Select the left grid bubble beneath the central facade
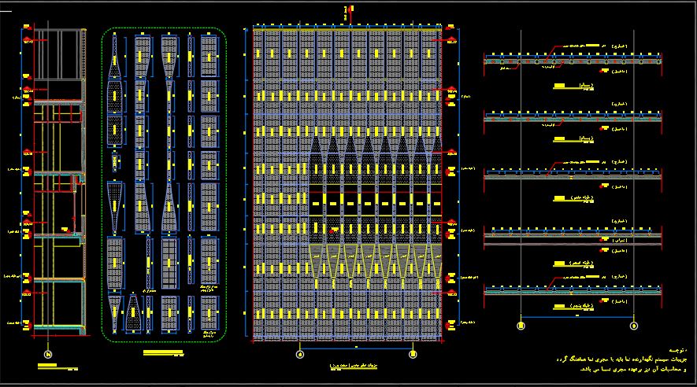697x387 pixels. (x=300, y=354)
